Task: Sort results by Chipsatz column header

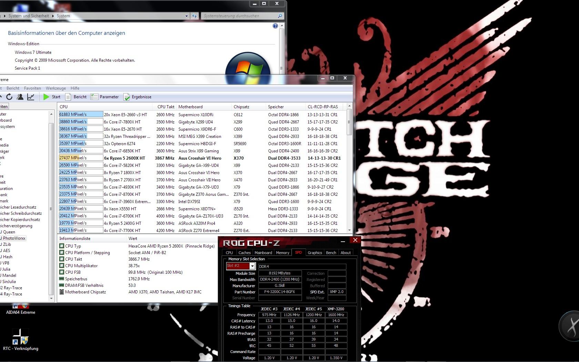Action: (x=249, y=107)
